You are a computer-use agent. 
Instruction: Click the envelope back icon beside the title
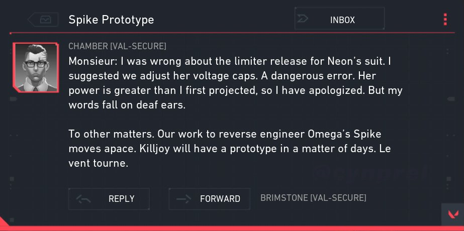(x=45, y=20)
